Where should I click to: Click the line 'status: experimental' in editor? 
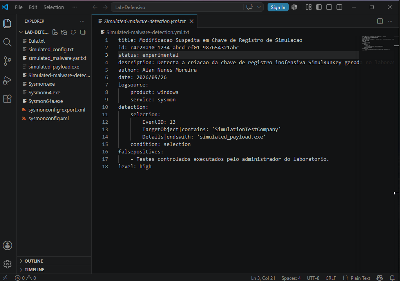(148, 55)
